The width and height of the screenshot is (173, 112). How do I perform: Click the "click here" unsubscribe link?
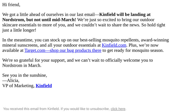point(118,109)
